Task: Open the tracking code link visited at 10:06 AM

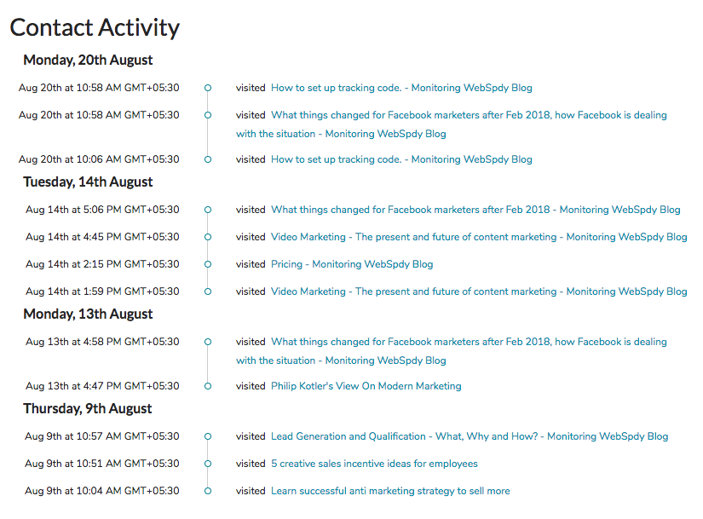Action: pos(401,159)
